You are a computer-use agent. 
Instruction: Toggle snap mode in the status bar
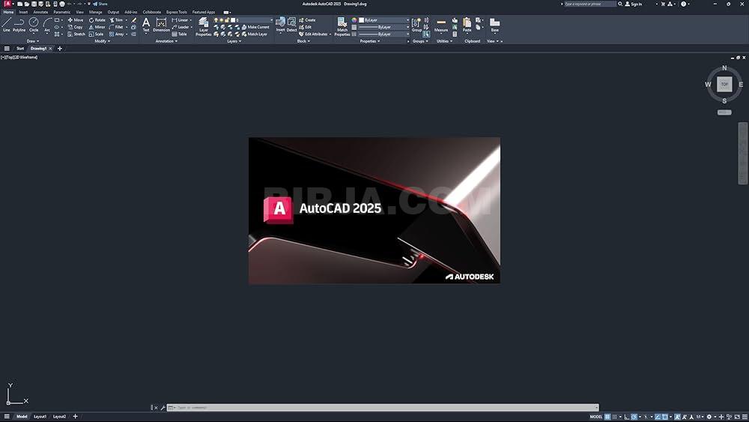tap(616, 416)
